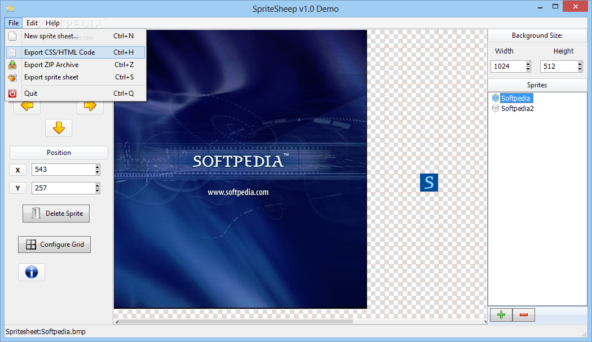Click the Delete Sprite button
592x342 pixels.
click(56, 214)
